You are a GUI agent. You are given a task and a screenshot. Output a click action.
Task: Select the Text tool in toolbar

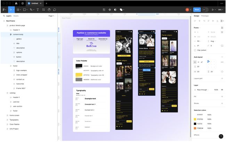point(38,10)
